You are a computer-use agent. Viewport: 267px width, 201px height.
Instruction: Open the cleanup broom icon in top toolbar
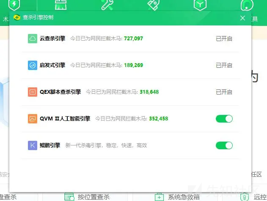(61, 5)
